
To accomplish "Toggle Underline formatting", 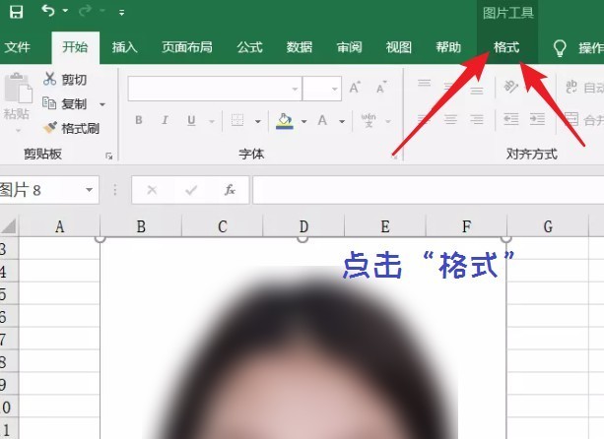I will coord(191,121).
